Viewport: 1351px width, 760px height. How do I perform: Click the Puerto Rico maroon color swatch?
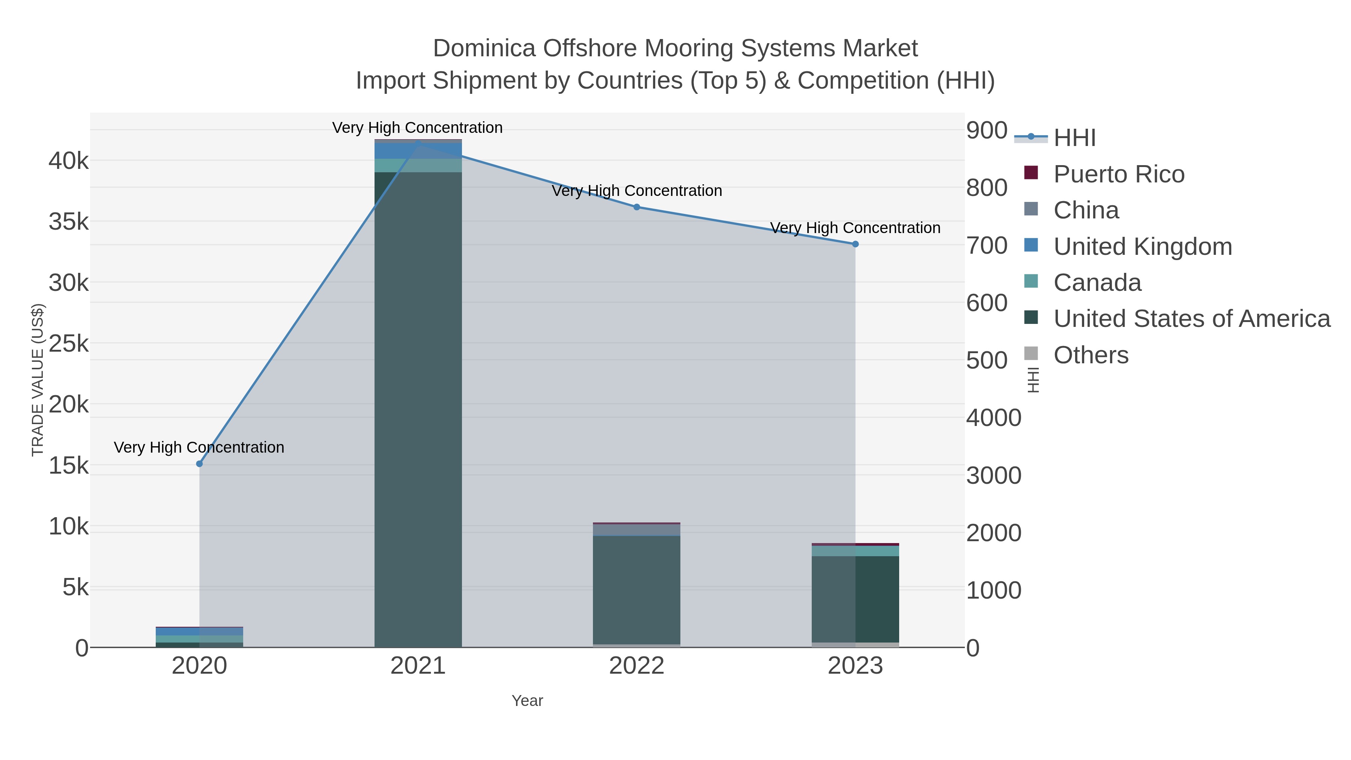tap(1031, 173)
